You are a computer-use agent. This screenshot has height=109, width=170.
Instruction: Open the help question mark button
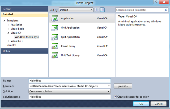[x=156, y=2]
